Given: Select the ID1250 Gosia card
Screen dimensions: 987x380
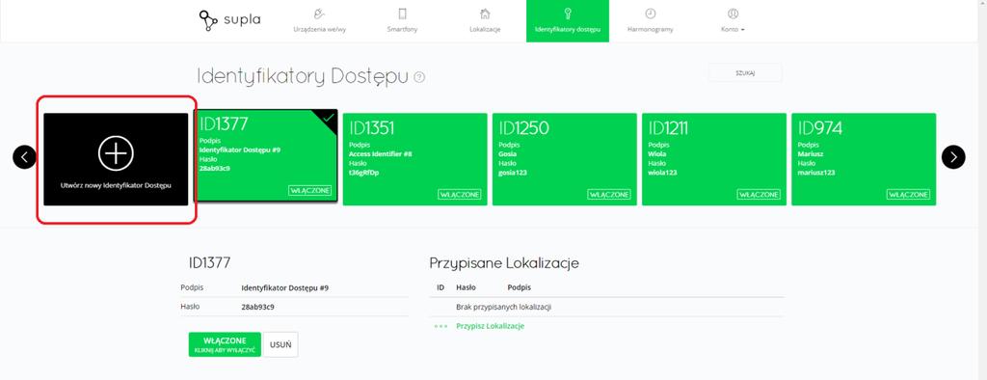Looking at the screenshot, I should 565,159.
